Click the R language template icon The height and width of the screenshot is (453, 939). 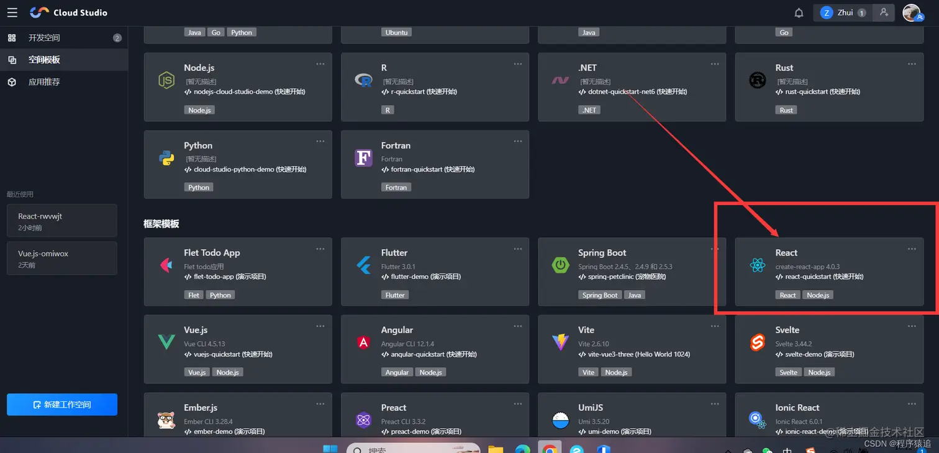point(363,80)
